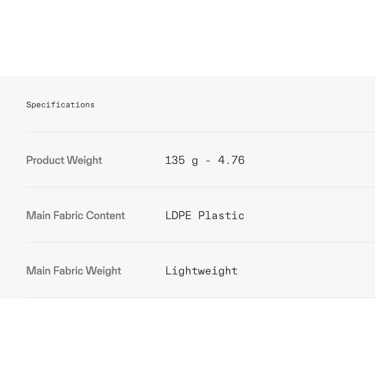Viewport: 375px width, 375px height.
Task: Click the divider line below Specifications heading
Action: point(200,132)
